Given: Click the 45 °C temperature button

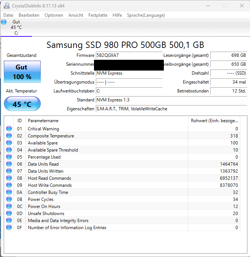Looking at the screenshot, I should tap(22, 104).
